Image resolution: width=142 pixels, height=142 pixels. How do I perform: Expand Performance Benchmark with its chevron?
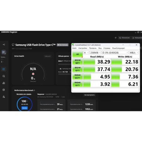pos(35,90)
